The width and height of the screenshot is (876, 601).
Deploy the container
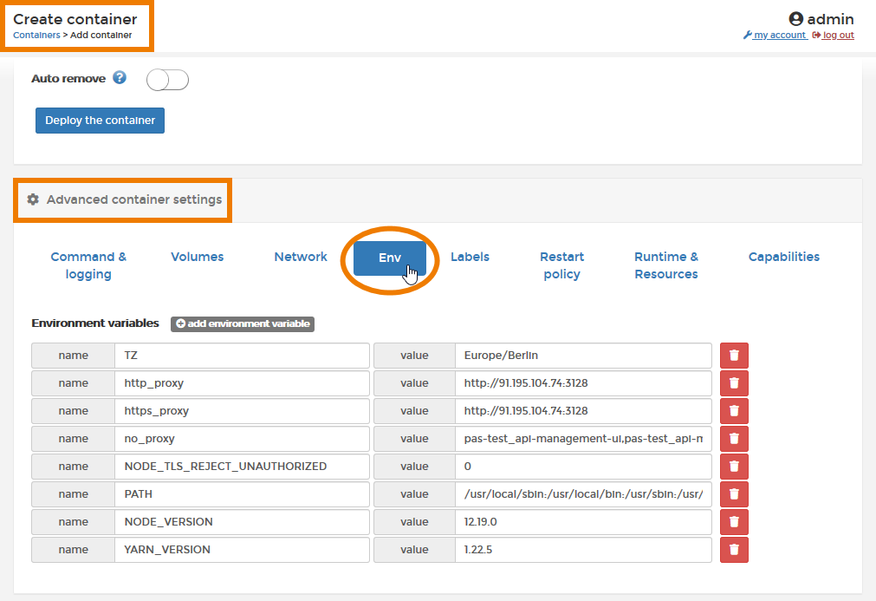(100, 121)
